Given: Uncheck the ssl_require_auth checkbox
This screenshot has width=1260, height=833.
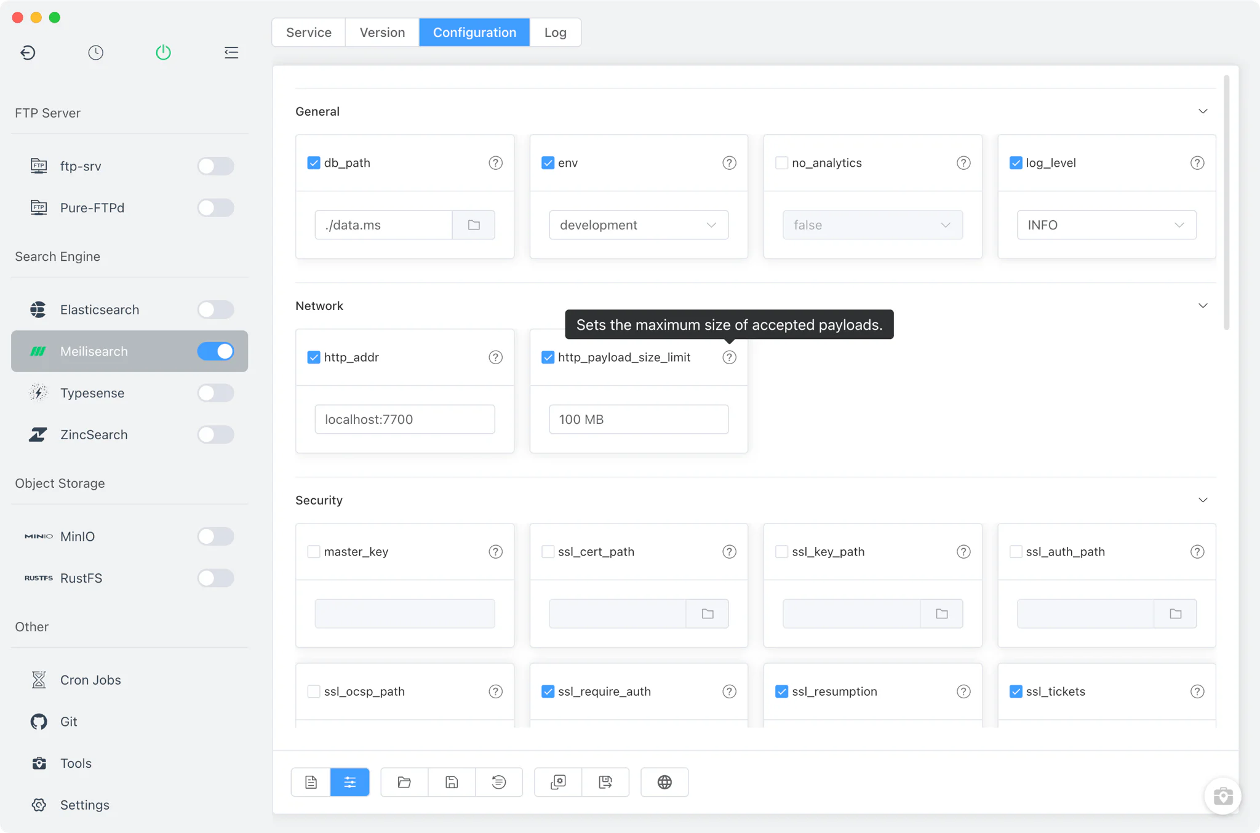Looking at the screenshot, I should 548,692.
